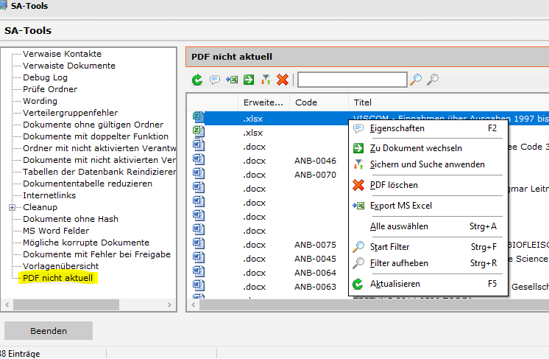Click the Word icon of ANB-0063 row

click(x=199, y=286)
